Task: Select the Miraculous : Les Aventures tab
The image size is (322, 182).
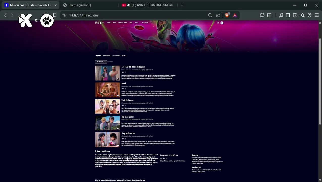Action: point(30,5)
